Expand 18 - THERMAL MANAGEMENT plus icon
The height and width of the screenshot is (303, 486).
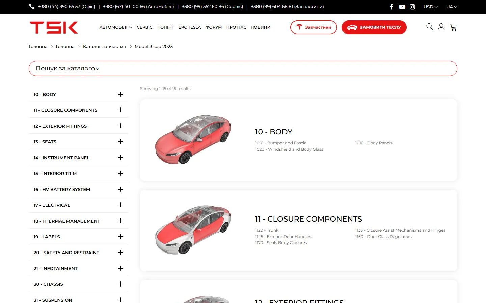point(120,221)
